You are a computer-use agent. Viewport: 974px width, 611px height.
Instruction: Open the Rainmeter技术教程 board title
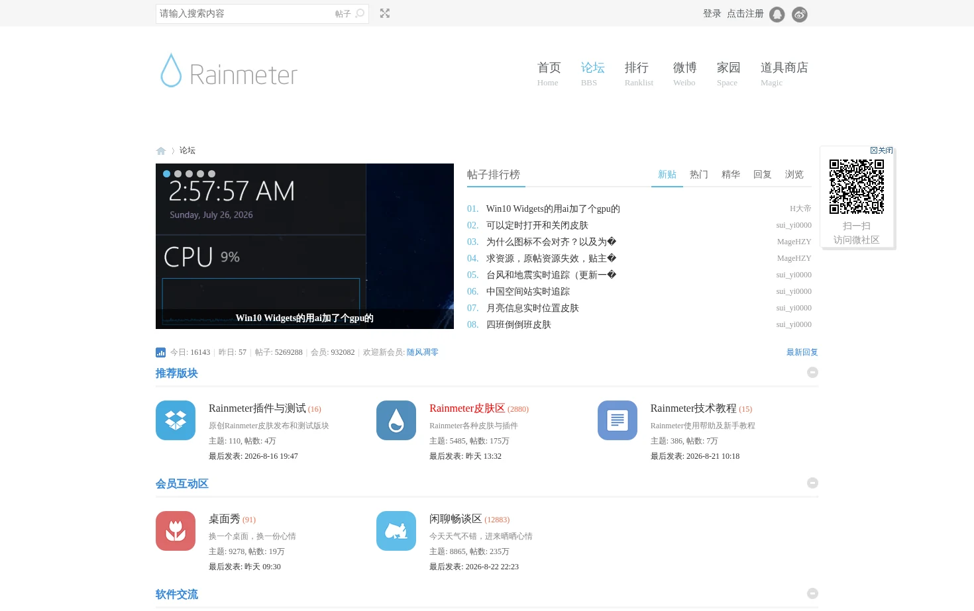tap(693, 408)
